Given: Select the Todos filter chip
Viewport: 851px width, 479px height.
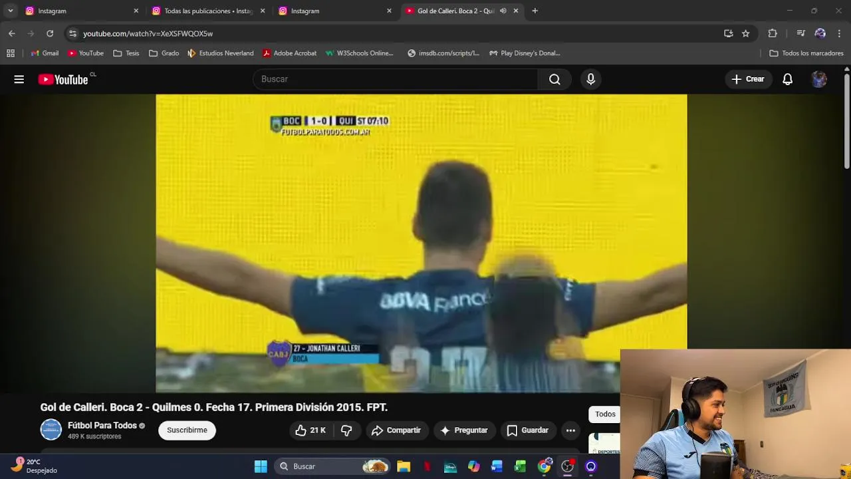Looking at the screenshot, I should click(x=605, y=414).
